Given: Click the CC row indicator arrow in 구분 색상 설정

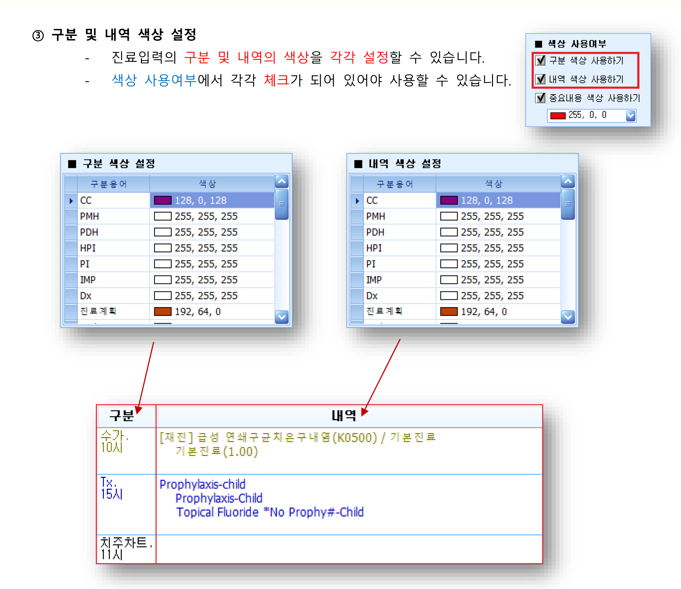Looking at the screenshot, I should coord(71,201).
